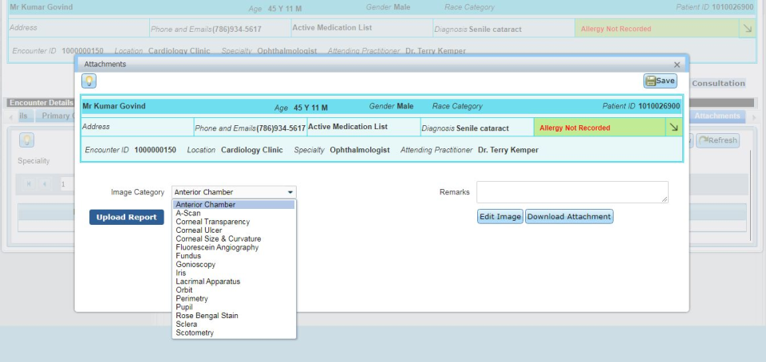The width and height of the screenshot is (766, 362).
Task: Click the background lightbulb hint icon
Action: [26, 140]
